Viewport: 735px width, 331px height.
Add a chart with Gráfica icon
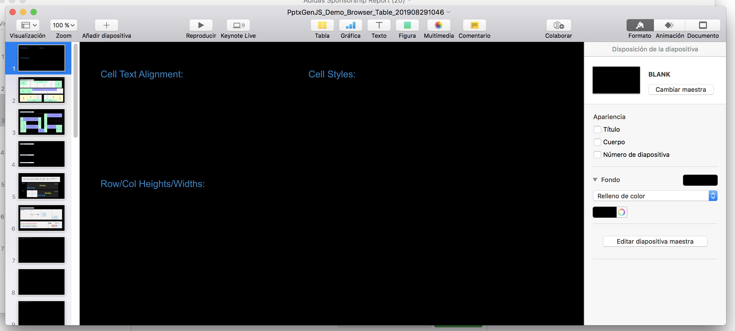pos(350,25)
